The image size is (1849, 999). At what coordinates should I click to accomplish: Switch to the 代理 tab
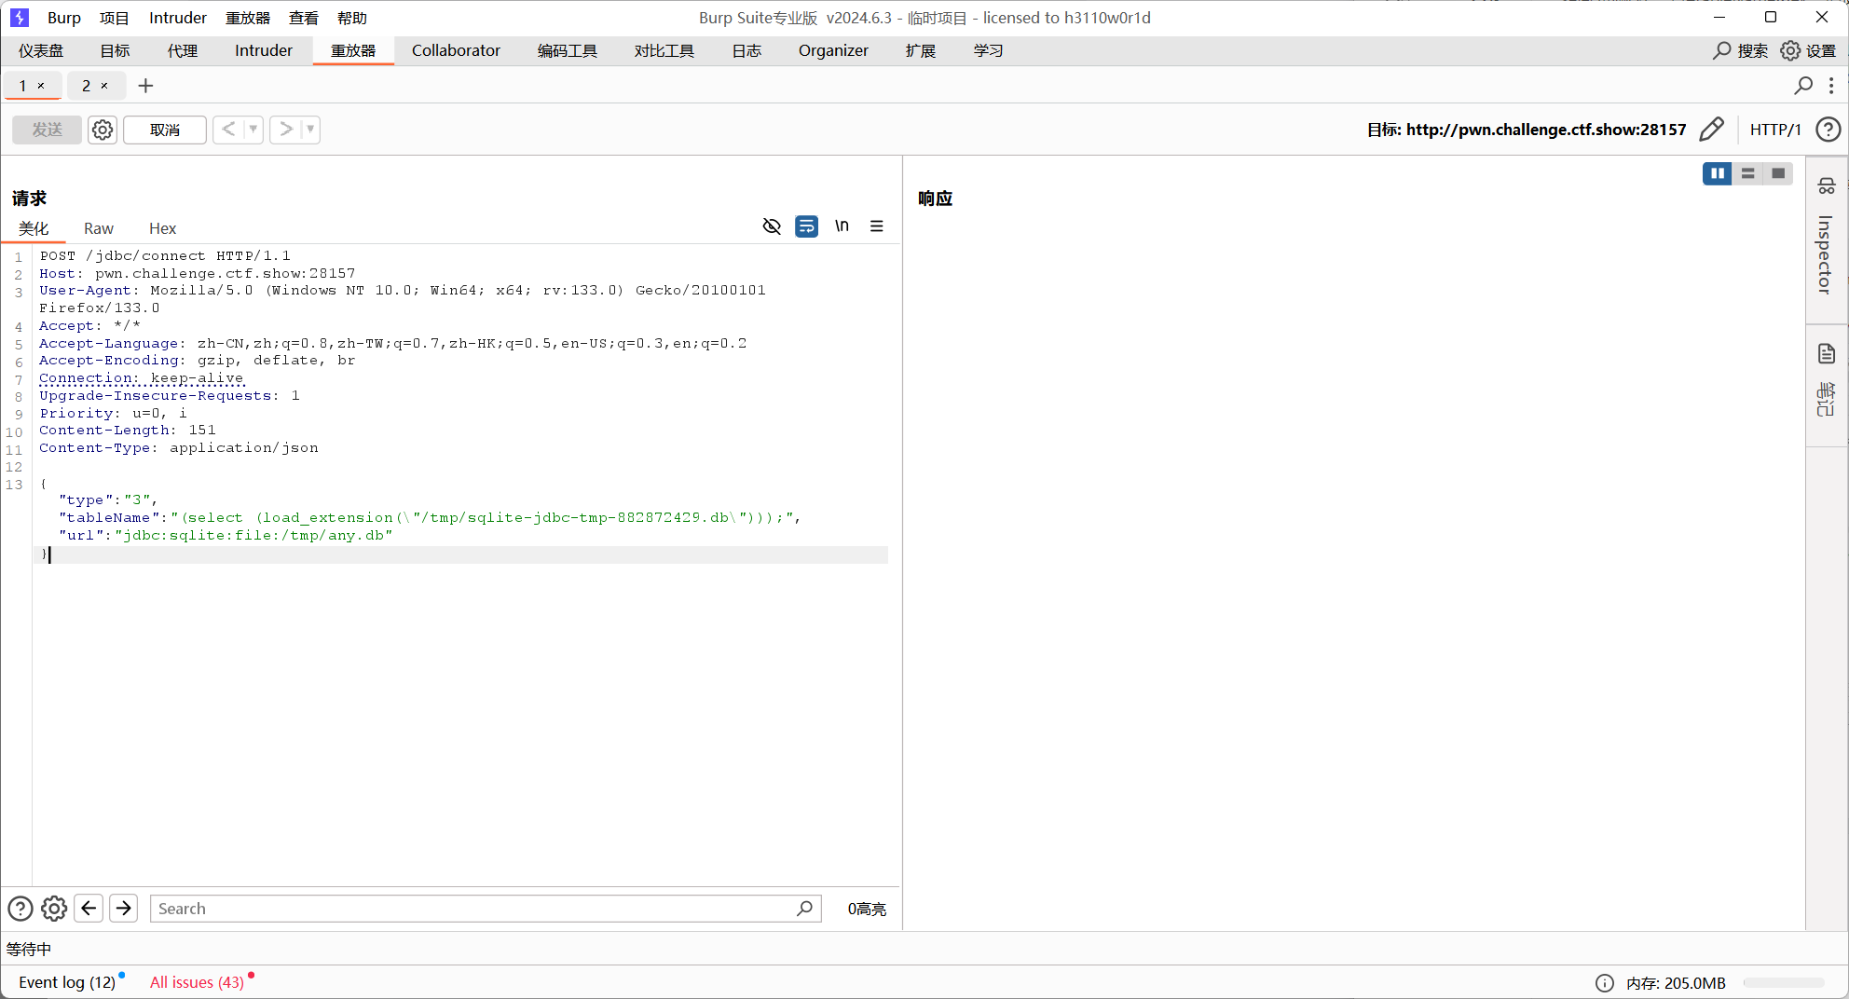click(183, 50)
